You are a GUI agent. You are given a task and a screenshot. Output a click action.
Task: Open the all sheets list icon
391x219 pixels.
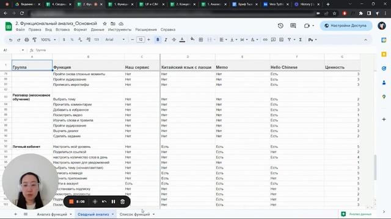click(x=26, y=214)
